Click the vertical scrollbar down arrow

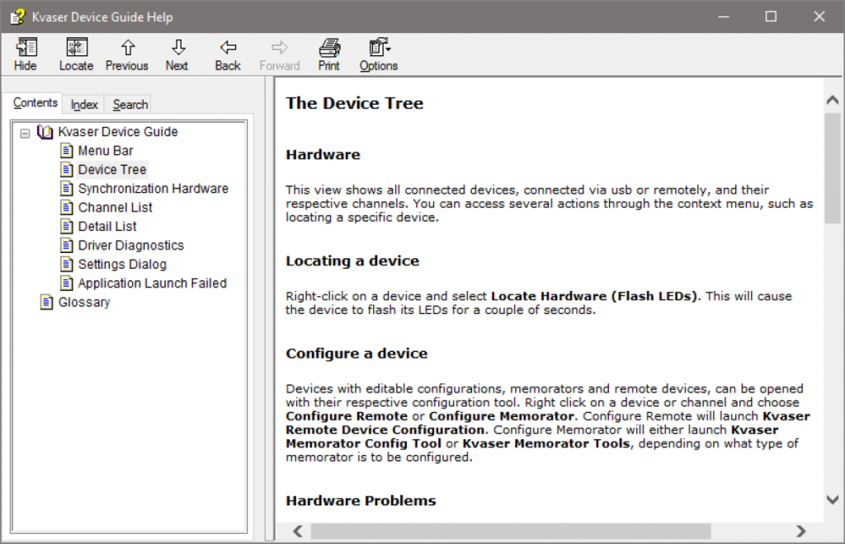pyautogui.click(x=833, y=499)
